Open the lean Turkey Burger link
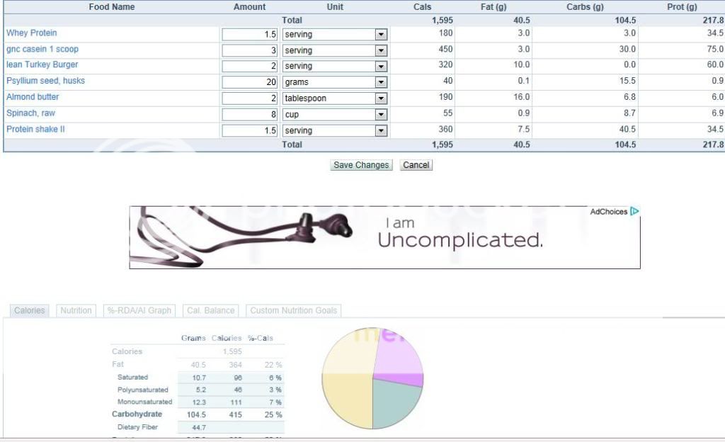The width and height of the screenshot is (725, 442). [42, 65]
